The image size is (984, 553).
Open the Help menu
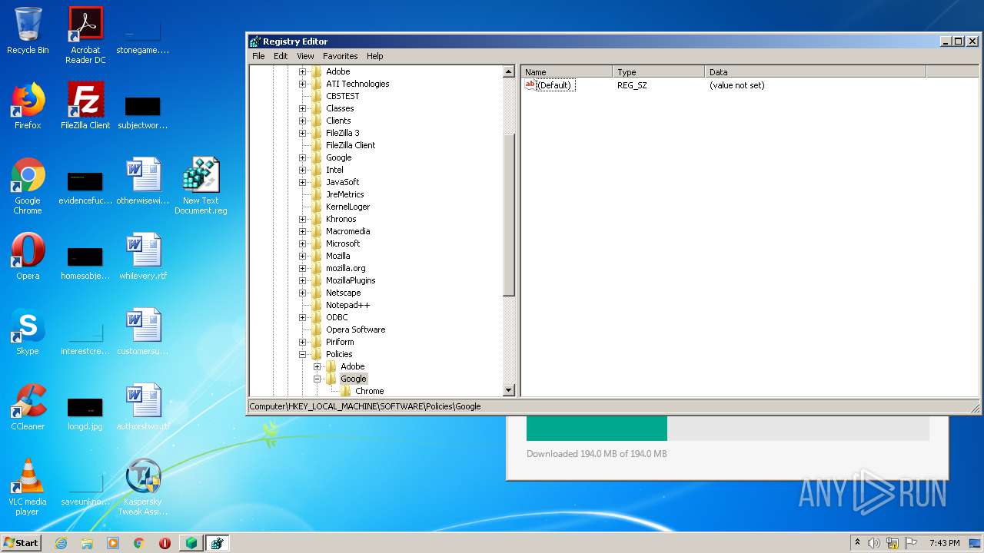pyautogui.click(x=374, y=56)
